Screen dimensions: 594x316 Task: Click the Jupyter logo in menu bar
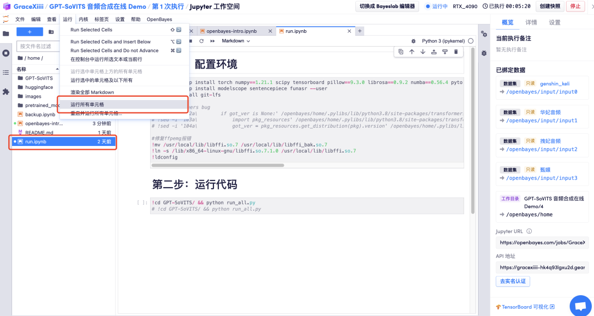coord(5,19)
